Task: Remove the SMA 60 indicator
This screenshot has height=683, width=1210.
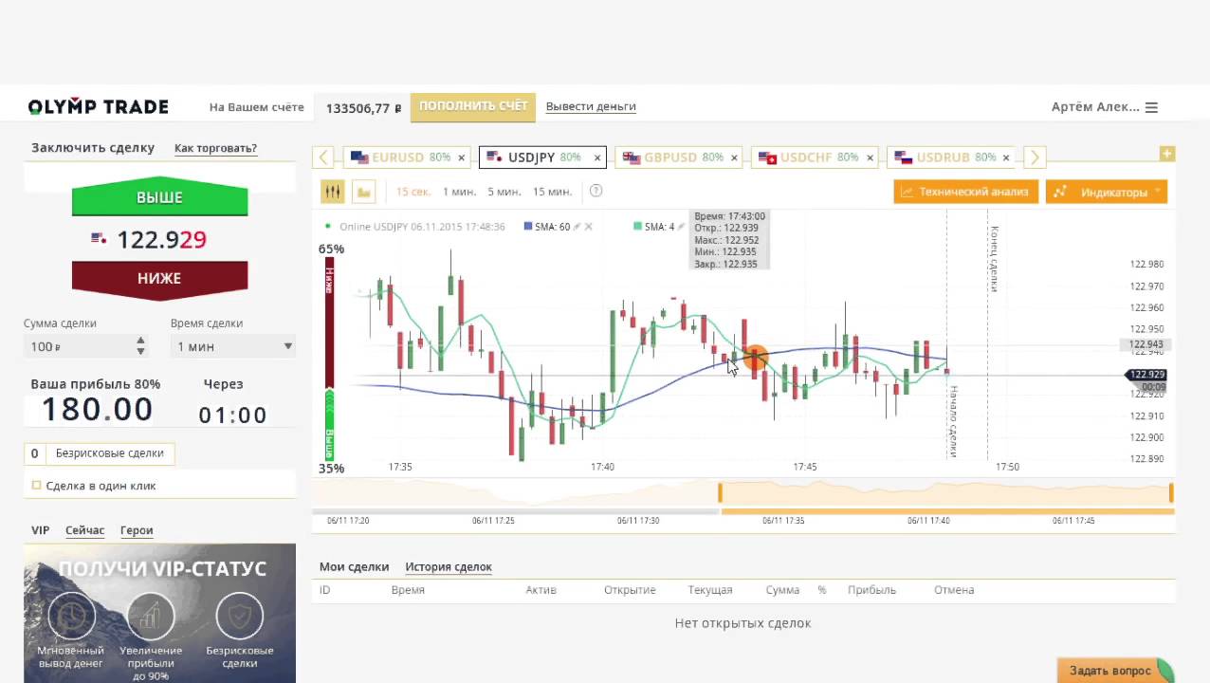Action: 589,227
